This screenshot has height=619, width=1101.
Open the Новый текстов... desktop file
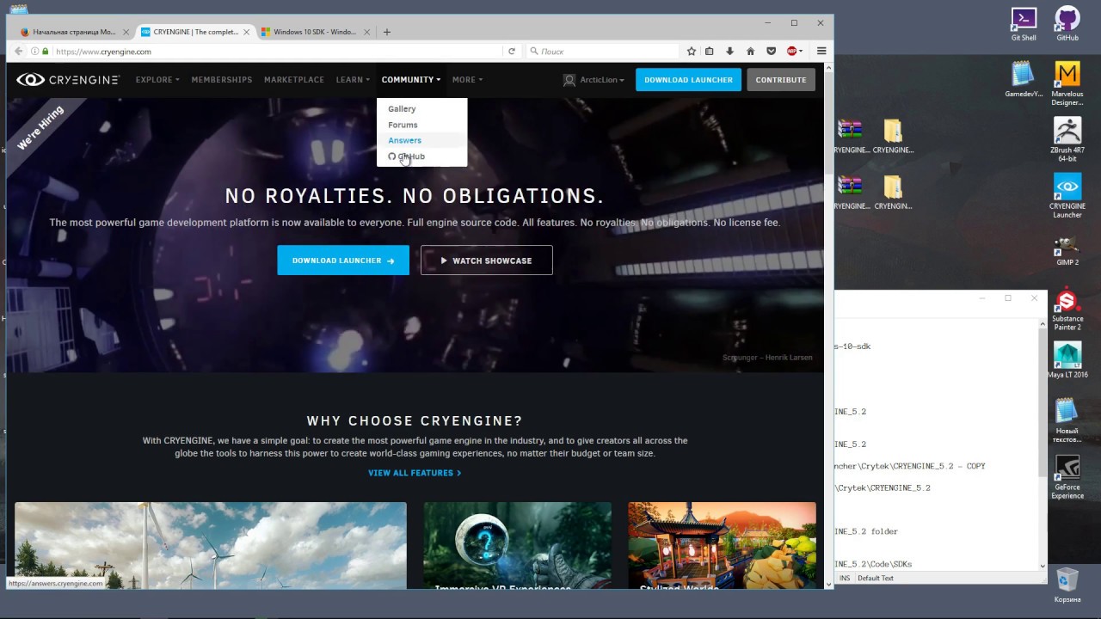click(x=1067, y=420)
